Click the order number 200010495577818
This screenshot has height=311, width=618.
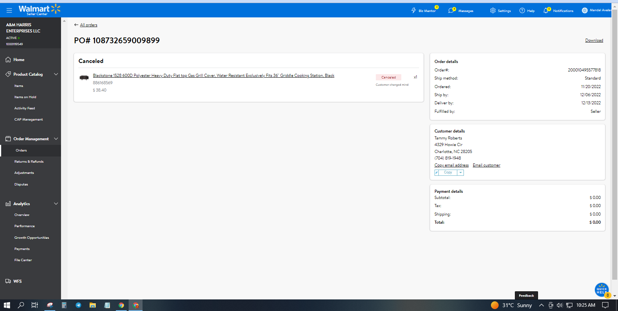pos(584,70)
